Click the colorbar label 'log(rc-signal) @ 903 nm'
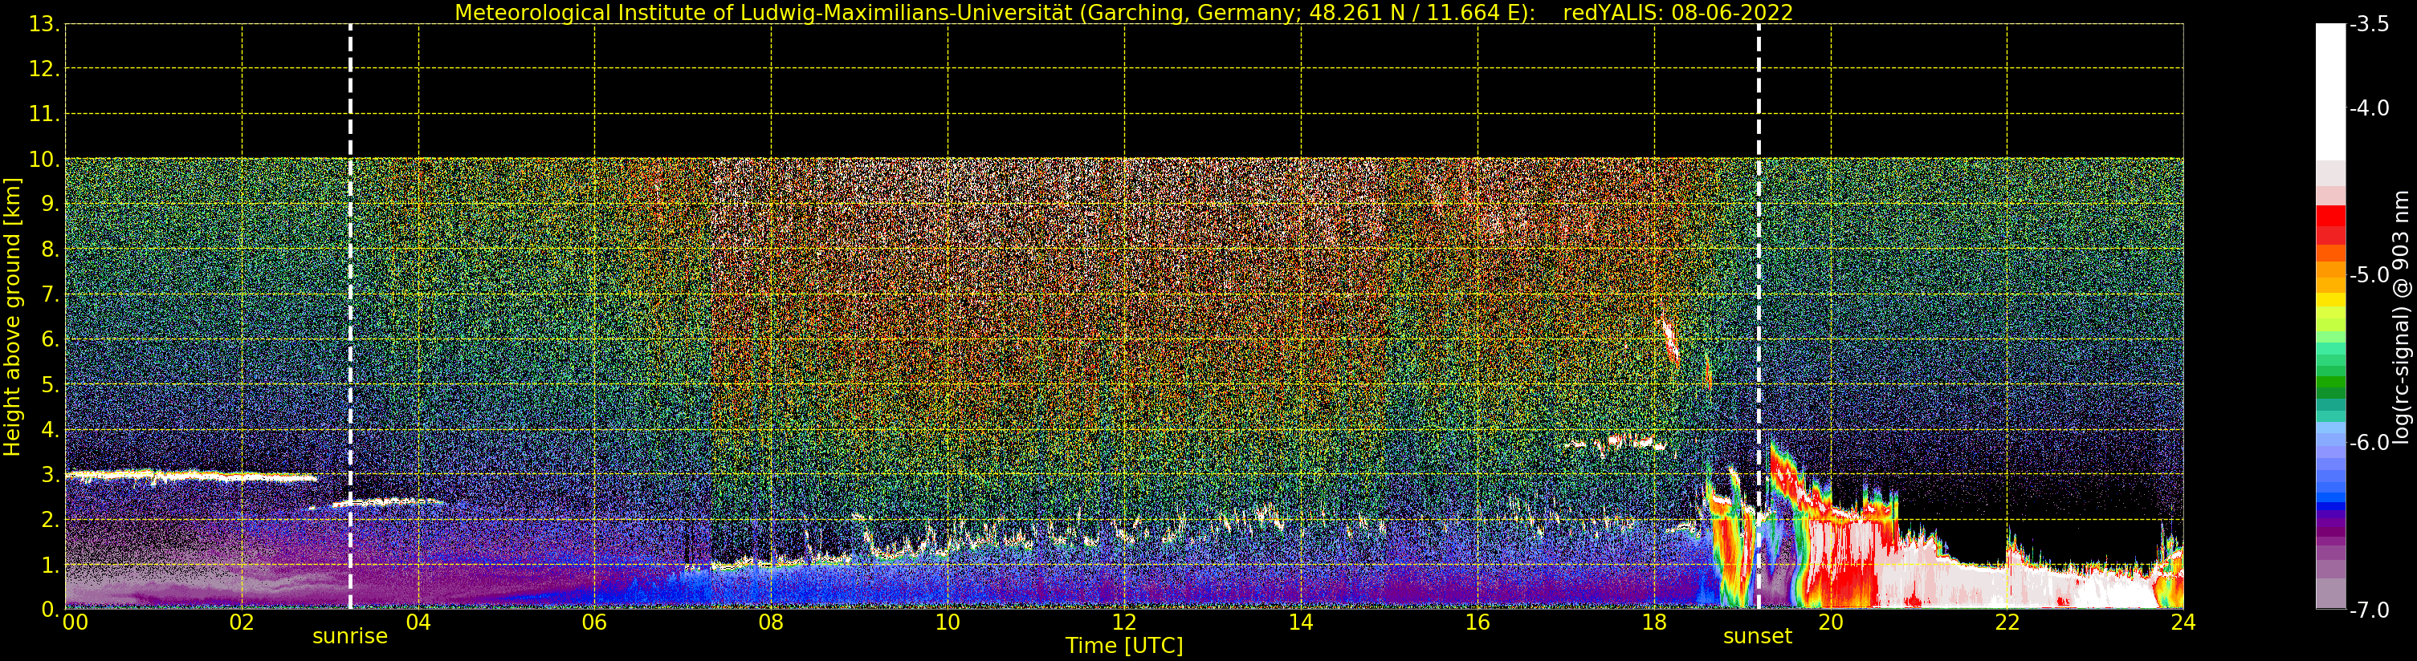Viewport: 2417px width, 661px height. 2400,317
